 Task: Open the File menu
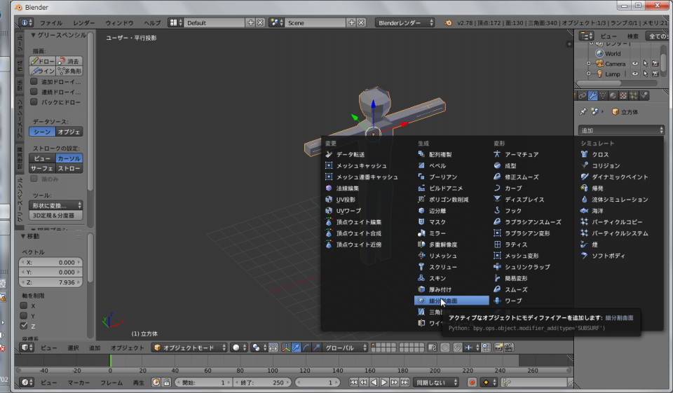[x=50, y=22]
